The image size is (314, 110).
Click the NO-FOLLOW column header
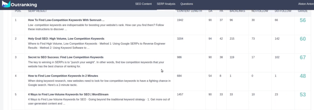tap(260, 11)
